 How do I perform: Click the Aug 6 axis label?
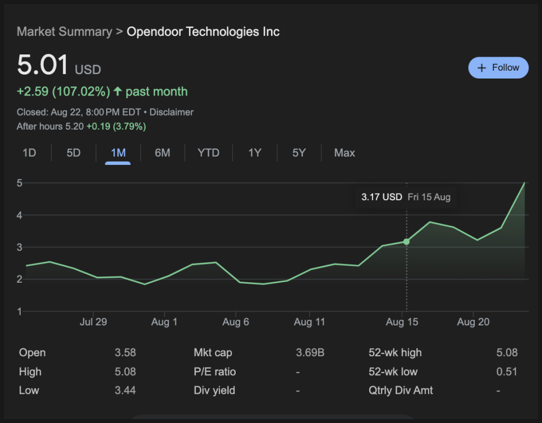(236, 322)
